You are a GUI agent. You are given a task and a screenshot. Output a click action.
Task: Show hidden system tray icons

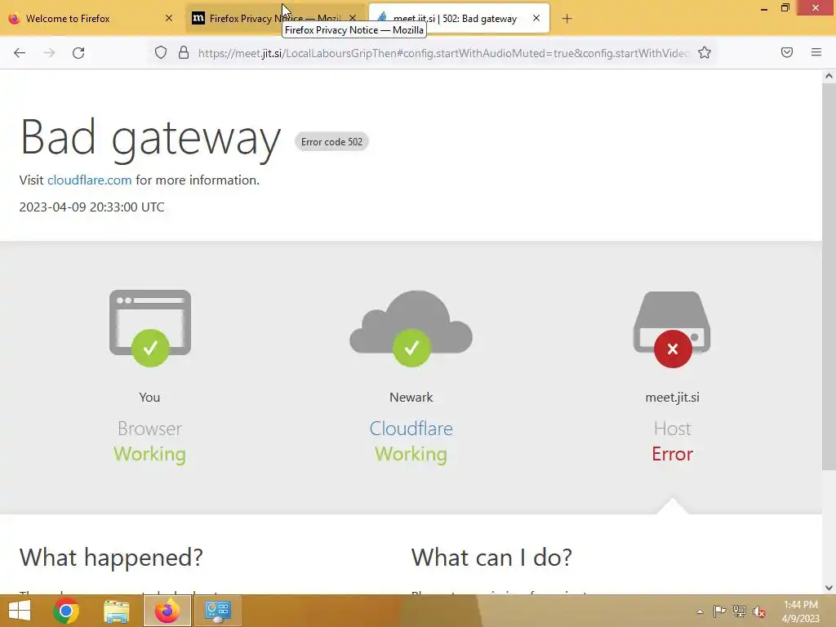tap(700, 611)
